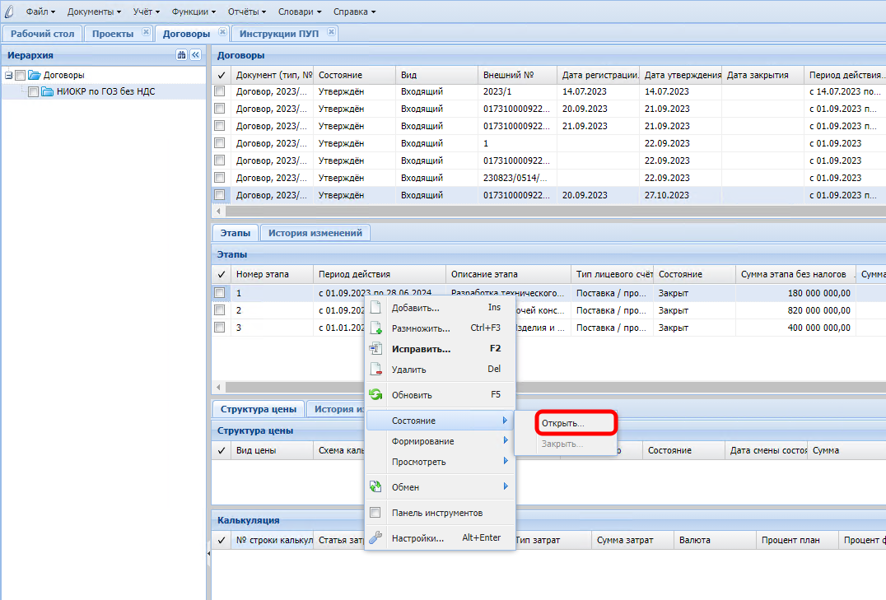Switch to the История изменений tab
886x600 pixels.
click(x=315, y=233)
